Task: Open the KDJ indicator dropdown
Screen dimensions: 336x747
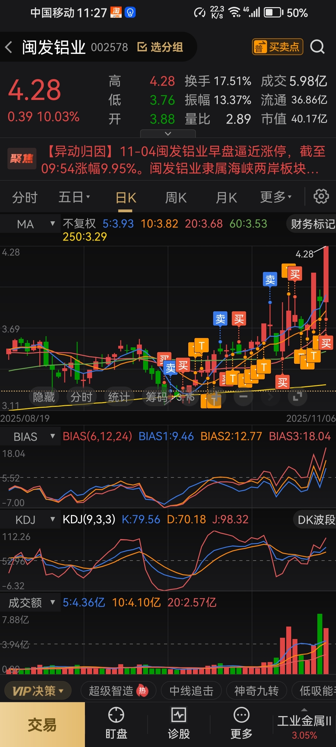Action: [x=30, y=520]
